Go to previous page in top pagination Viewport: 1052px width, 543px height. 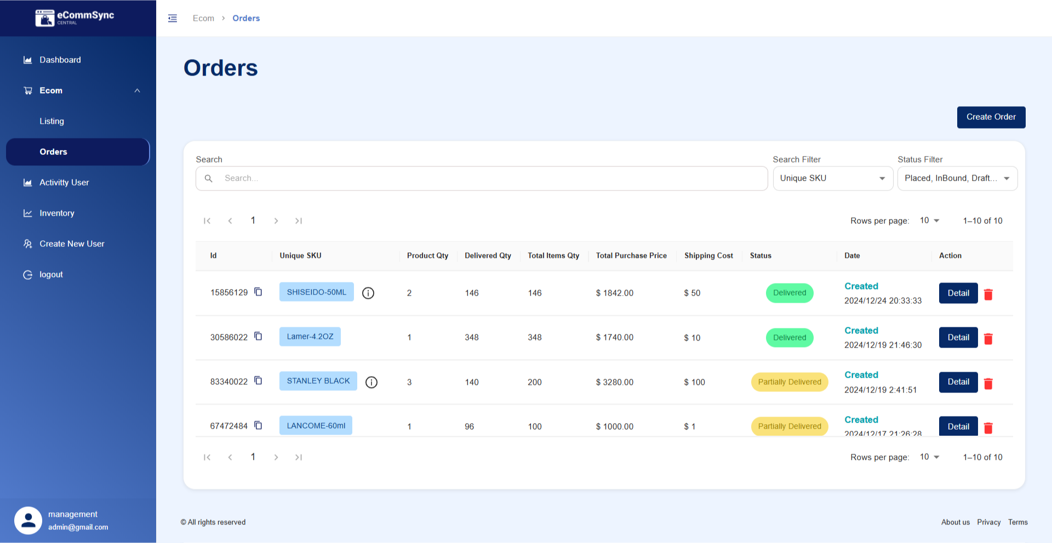tap(230, 221)
